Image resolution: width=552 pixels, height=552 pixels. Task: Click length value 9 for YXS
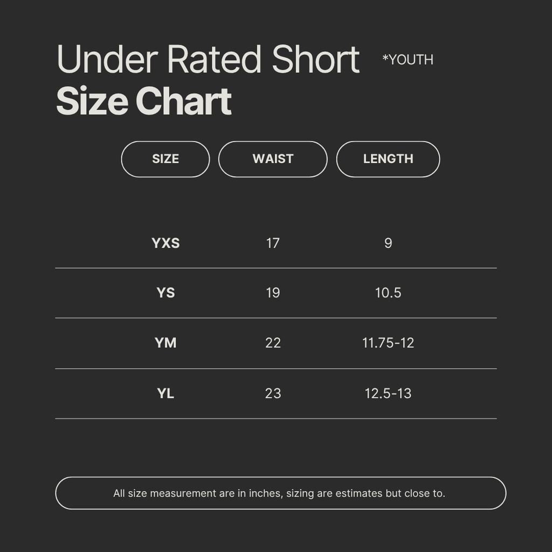point(388,243)
